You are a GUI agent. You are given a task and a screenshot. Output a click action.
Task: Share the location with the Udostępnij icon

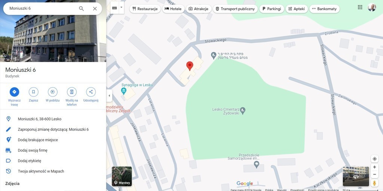coord(91,92)
